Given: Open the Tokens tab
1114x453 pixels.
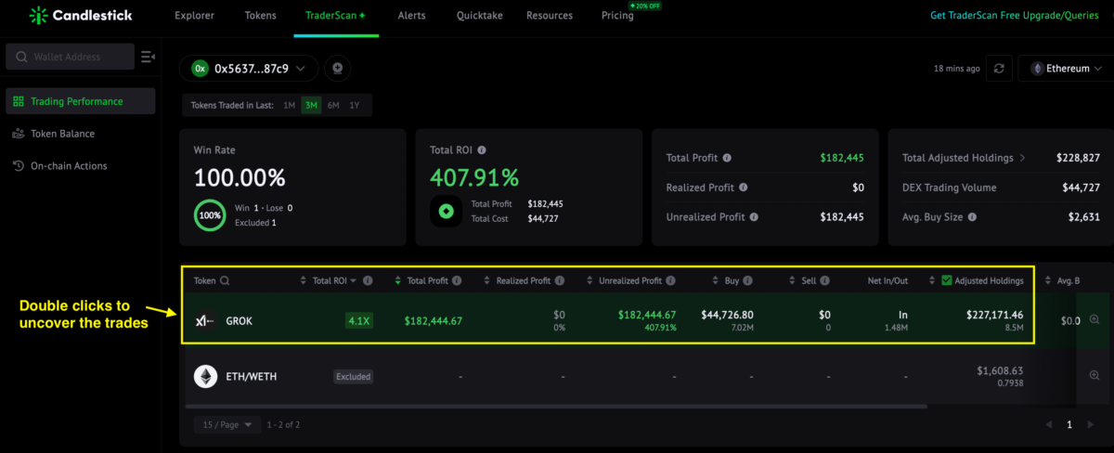Looking at the screenshot, I should (x=260, y=16).
